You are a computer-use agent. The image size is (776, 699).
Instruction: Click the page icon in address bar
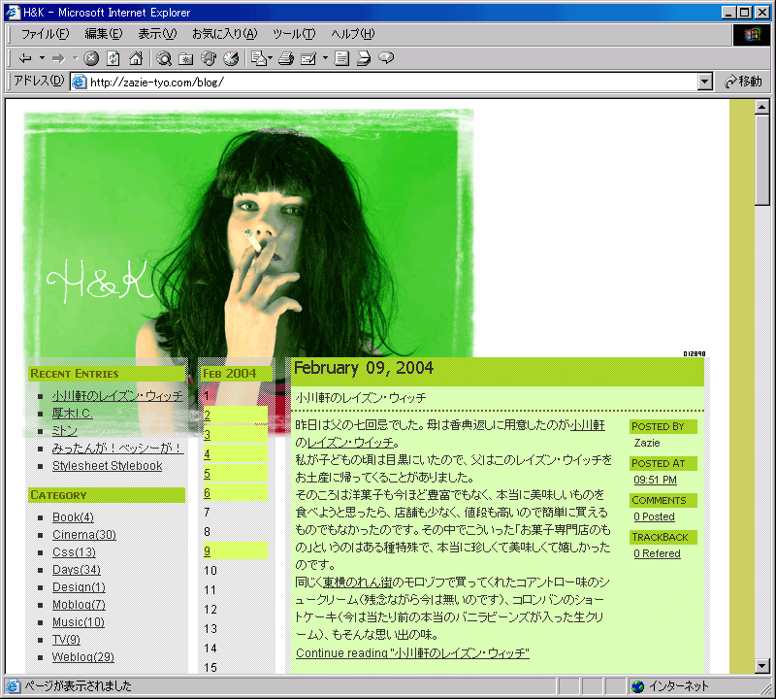pyautogui.click(x=80, y=82)
